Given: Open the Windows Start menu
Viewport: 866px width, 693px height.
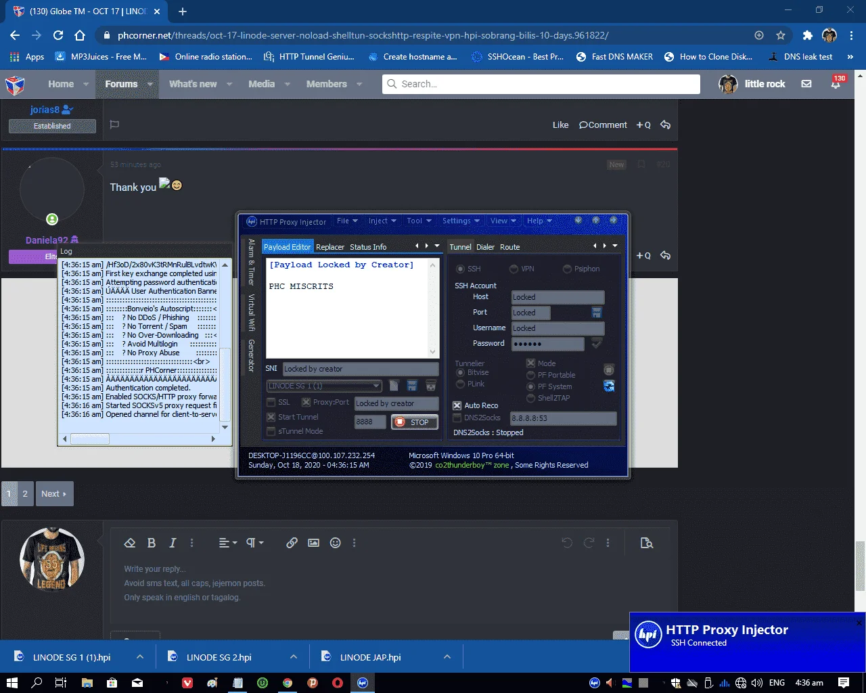Looking at the screenshot, I should 12,683.
